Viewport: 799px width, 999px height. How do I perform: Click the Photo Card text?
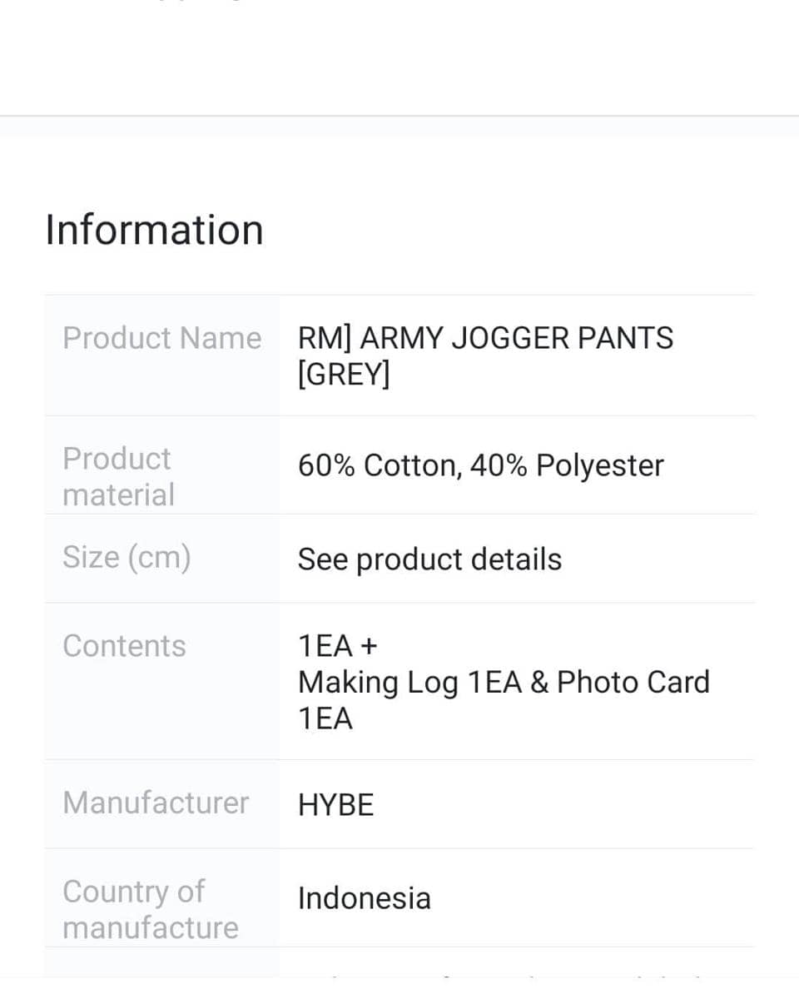point(633,683)
